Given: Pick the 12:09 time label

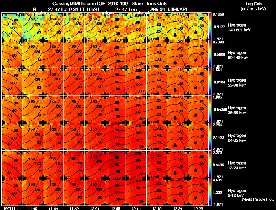Looking at the screenshot, I should click(115, 208).
